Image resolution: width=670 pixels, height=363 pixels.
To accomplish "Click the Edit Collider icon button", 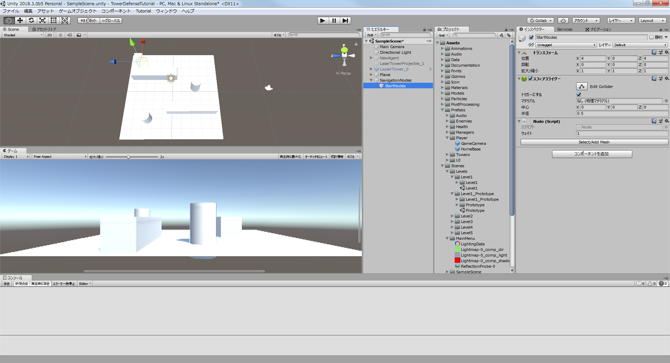I will 582,86.
